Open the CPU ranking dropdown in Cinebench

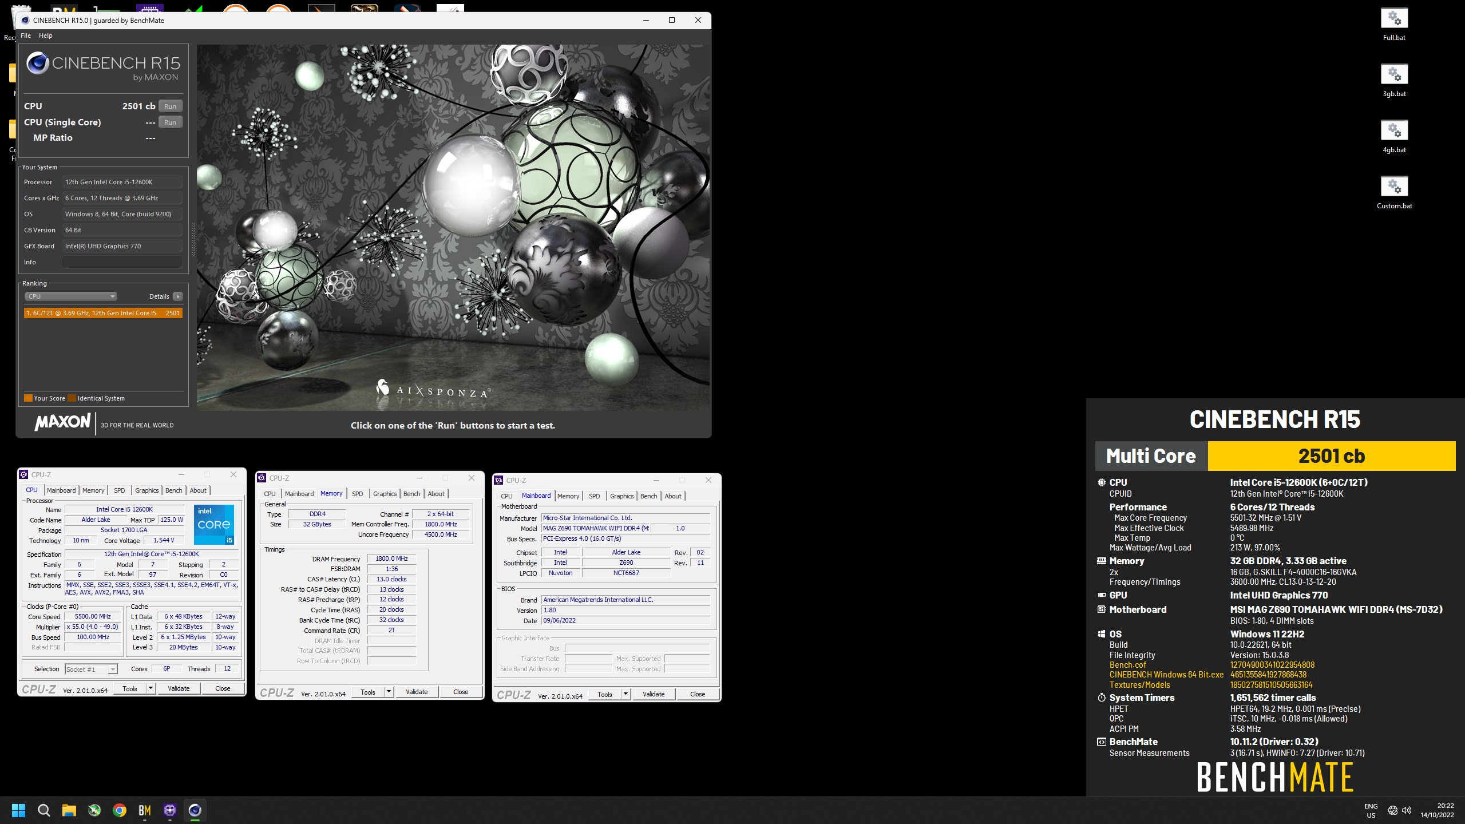[71, 296]
